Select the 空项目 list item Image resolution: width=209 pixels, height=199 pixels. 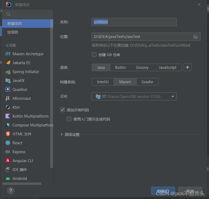click(26, 32)
